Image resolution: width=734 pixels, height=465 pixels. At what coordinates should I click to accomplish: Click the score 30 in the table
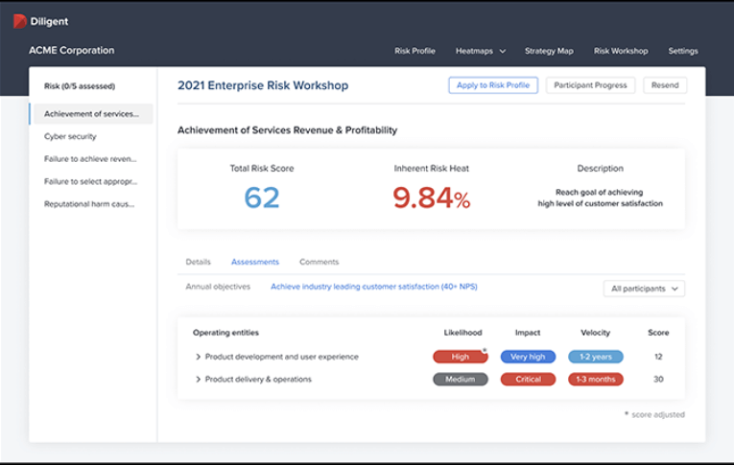click(x=658, y=380)
